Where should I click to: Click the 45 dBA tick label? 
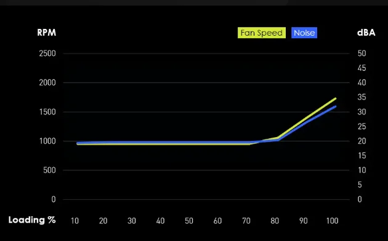point(362,68)
